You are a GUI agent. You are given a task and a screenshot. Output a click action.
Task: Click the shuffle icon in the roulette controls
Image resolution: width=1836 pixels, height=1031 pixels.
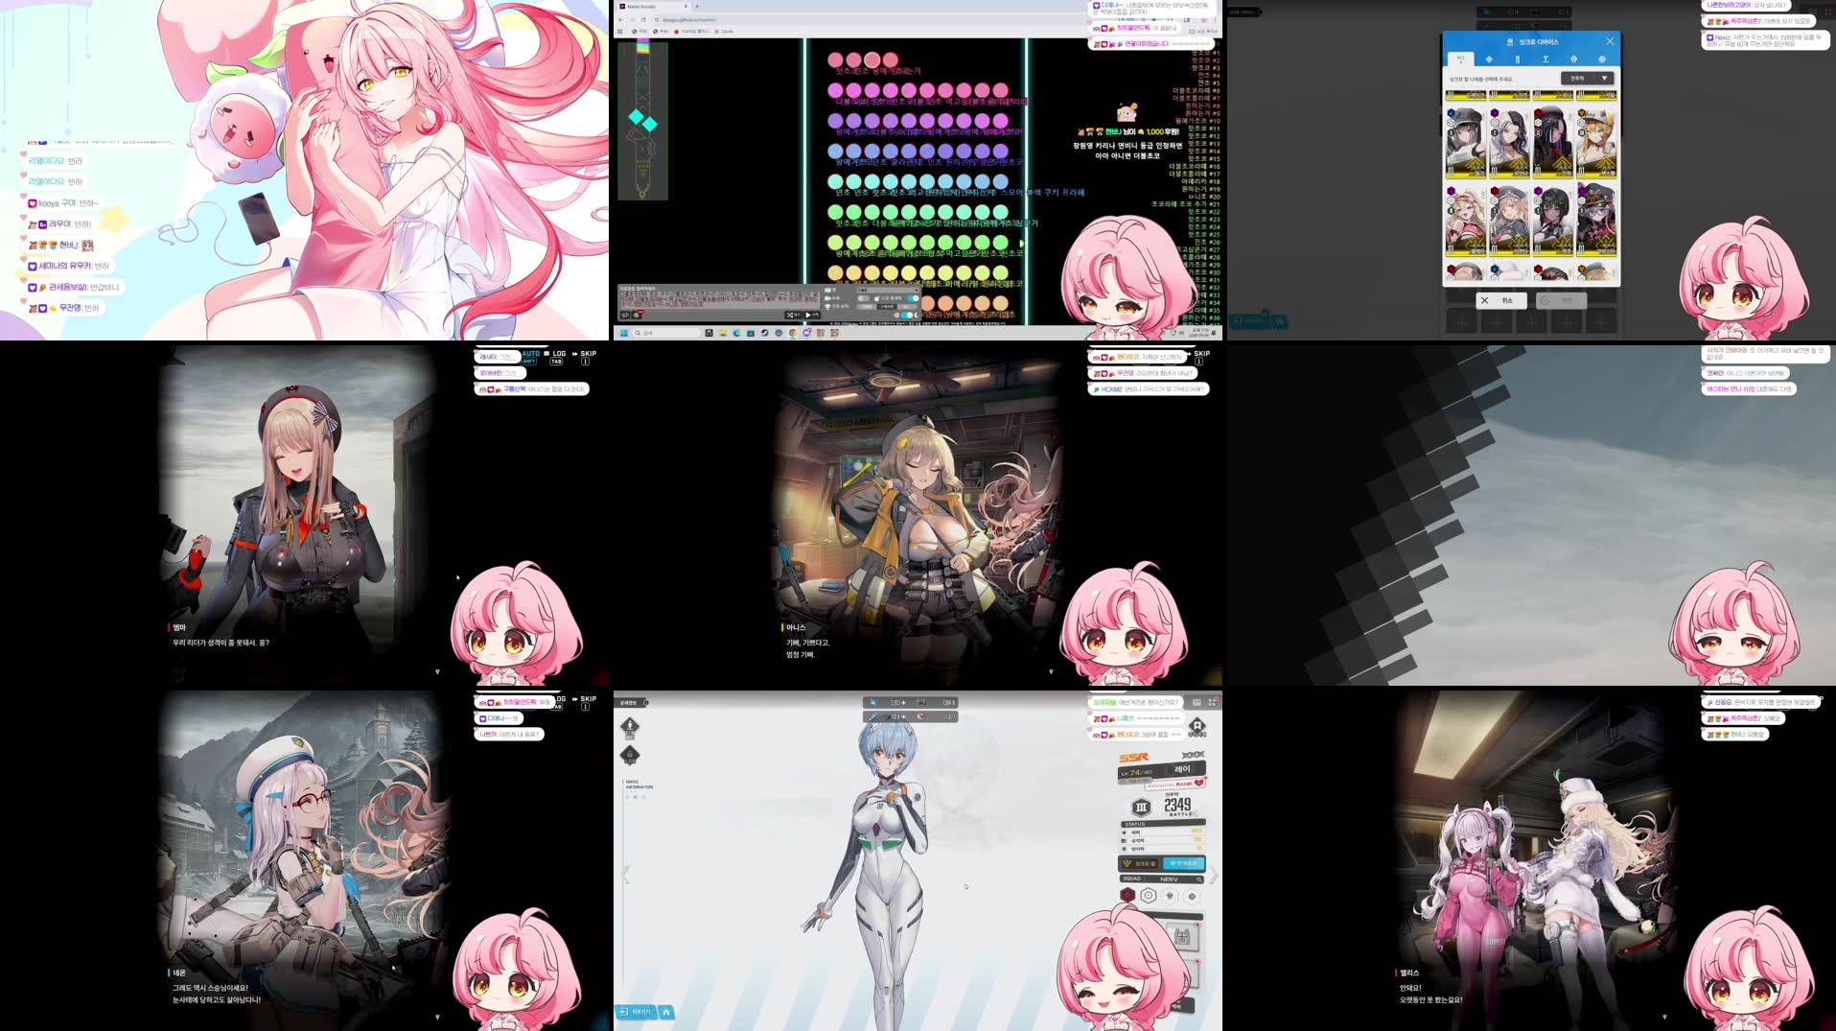coord(793,315)
